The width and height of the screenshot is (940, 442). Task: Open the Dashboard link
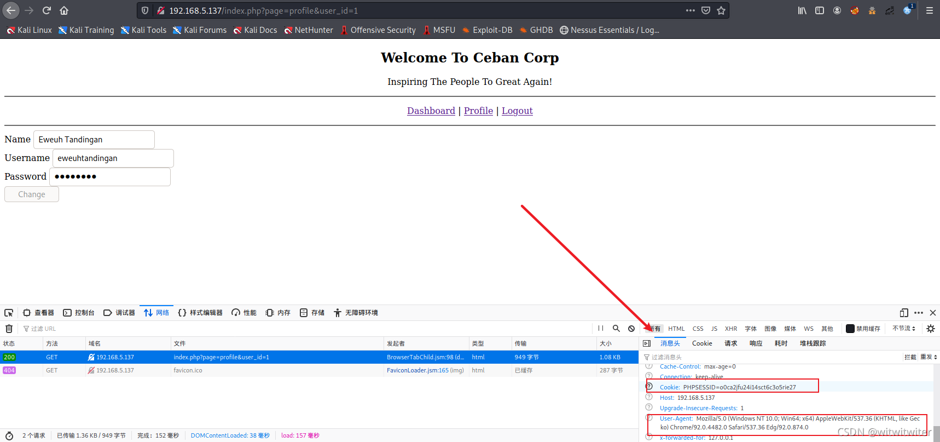pos(431,111)
